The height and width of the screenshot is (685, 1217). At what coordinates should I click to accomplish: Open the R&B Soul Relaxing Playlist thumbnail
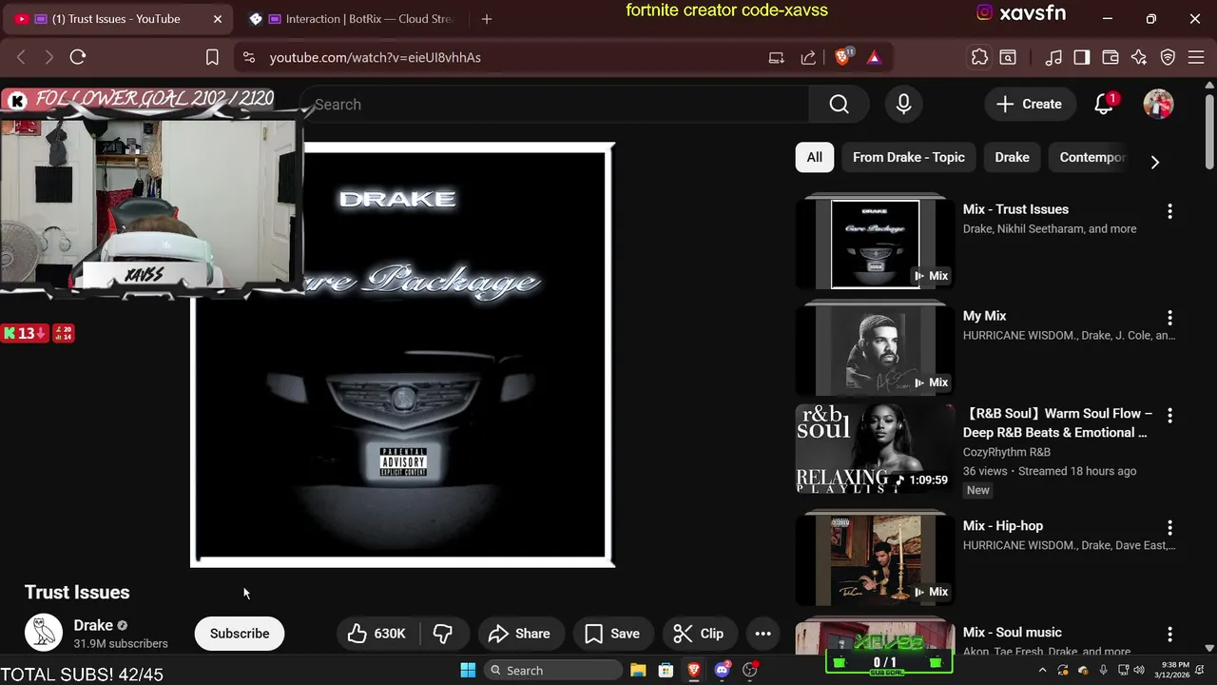click(x=875, y=449)
